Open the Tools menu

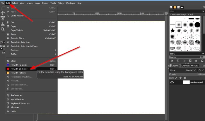[53, 3]
